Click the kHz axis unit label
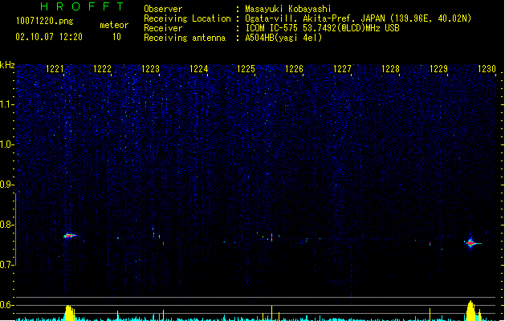The image size is (505, 321). click(7, 65)
